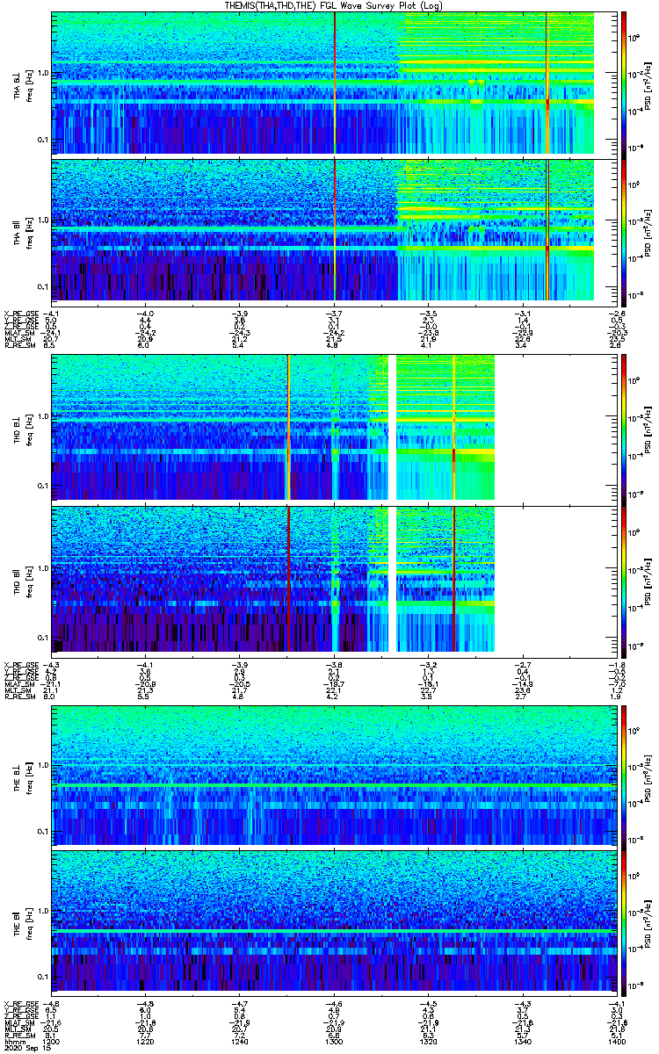This screenshot has width=659, height=1054.
Task: Click the 0.1 frequency tick of THA B∥
Action: (44, 287)
